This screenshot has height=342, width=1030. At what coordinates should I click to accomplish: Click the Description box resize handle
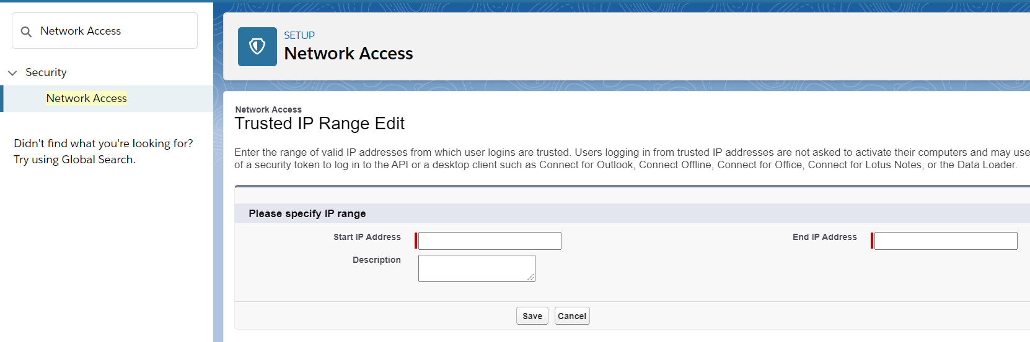(x=531, y=278)
